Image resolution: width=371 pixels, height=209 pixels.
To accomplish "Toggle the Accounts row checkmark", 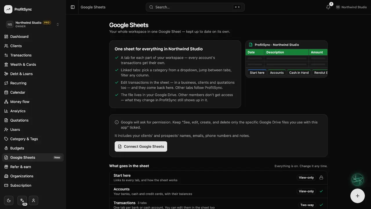I will tap(321, 191).
